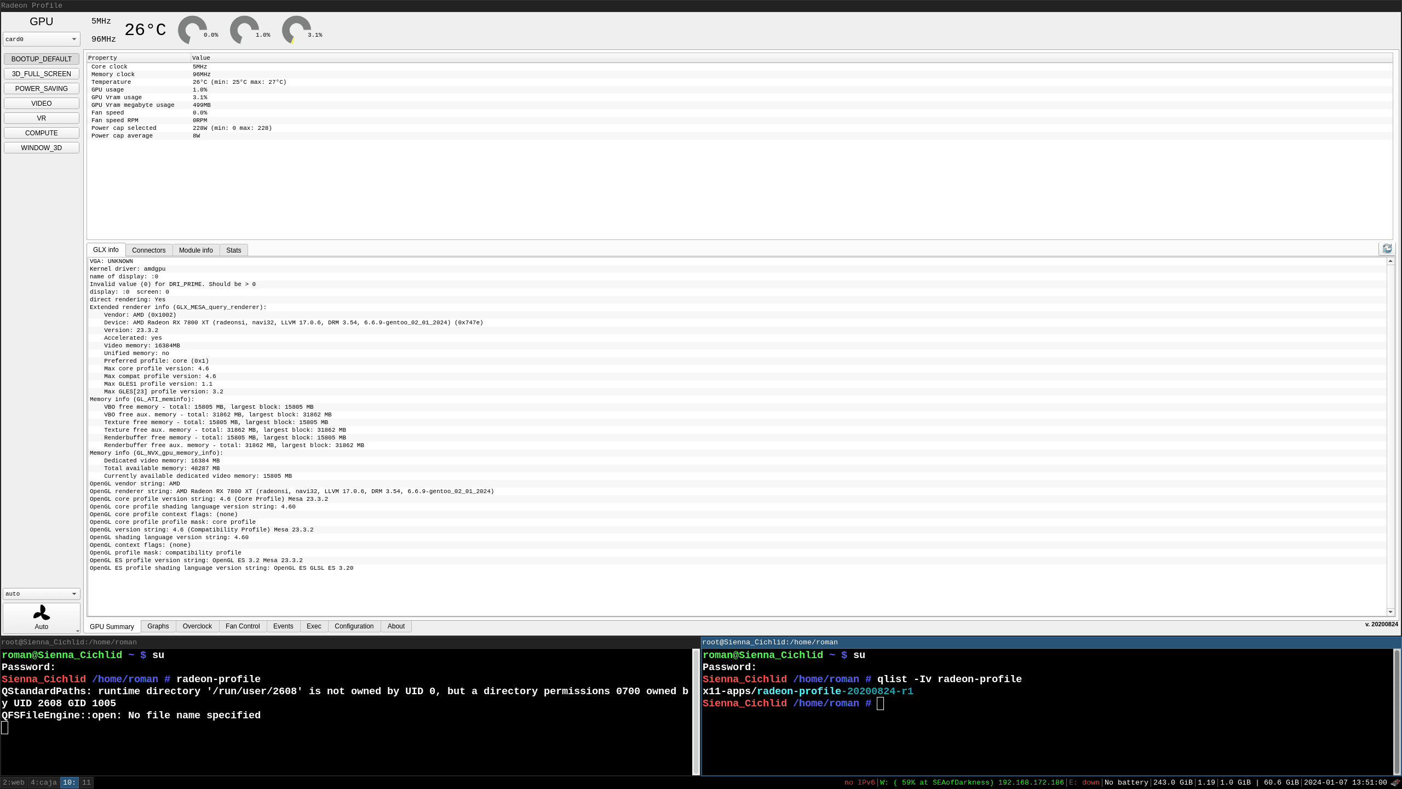Switch to workspace 2:web
This screenshot has height=789, width=1402.
point(14,782)
